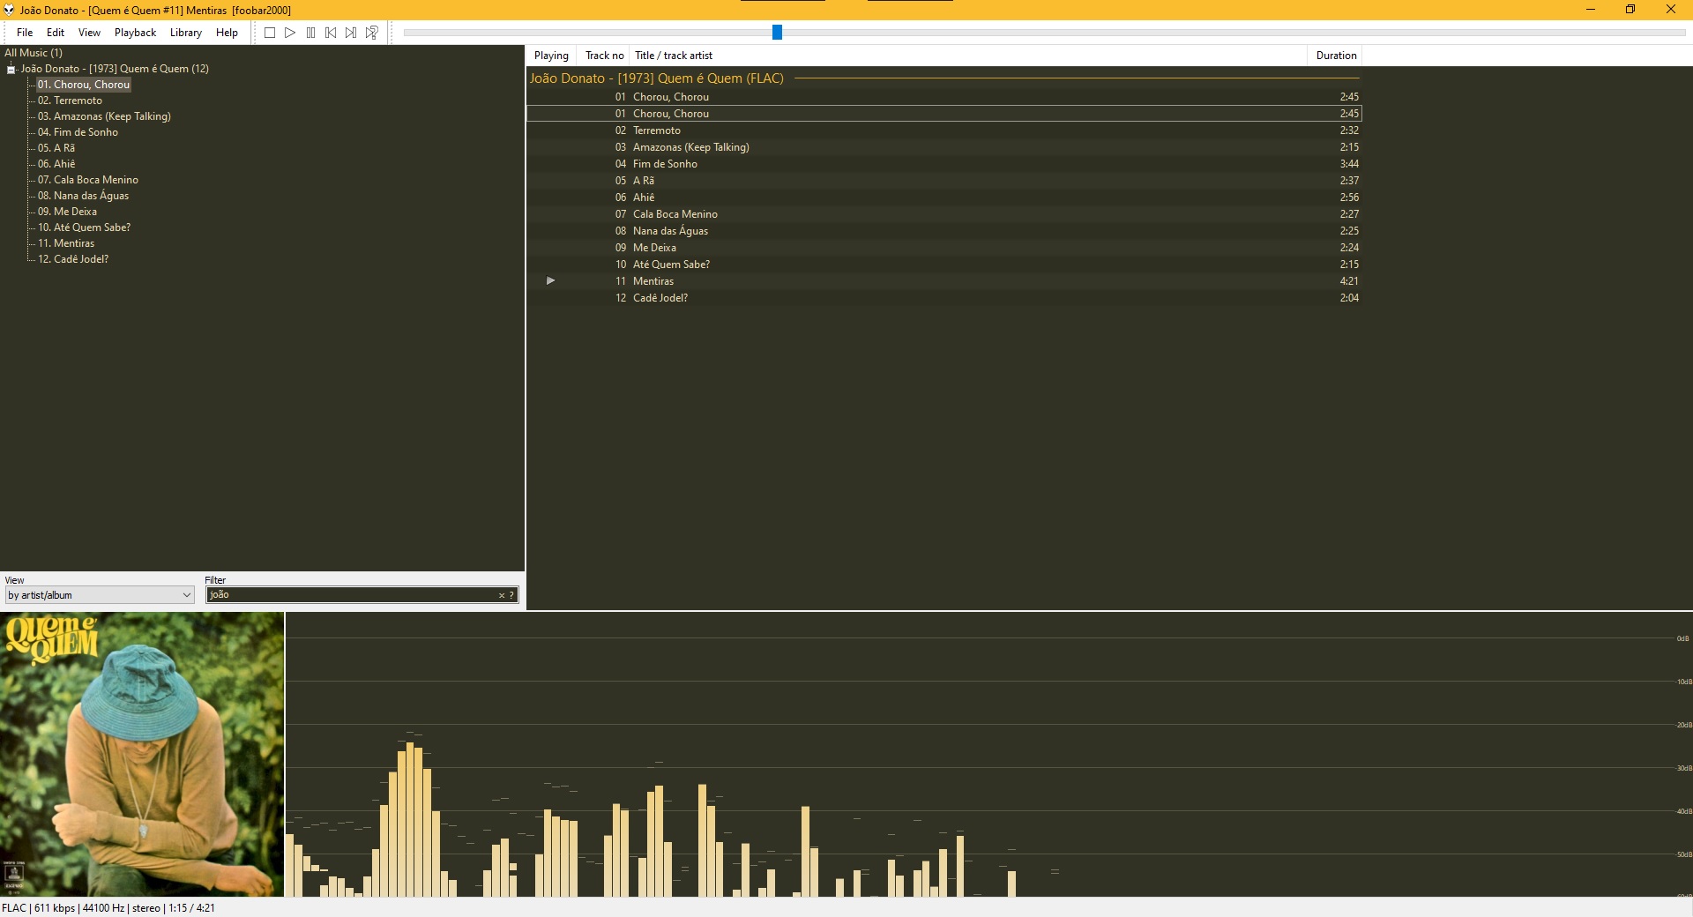The width and height of the screenshot is (1693, 917).
Task: Click the Play toolbar button
Action: (290, 33)
